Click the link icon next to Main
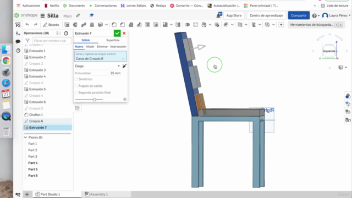 [x=78, y=15]
